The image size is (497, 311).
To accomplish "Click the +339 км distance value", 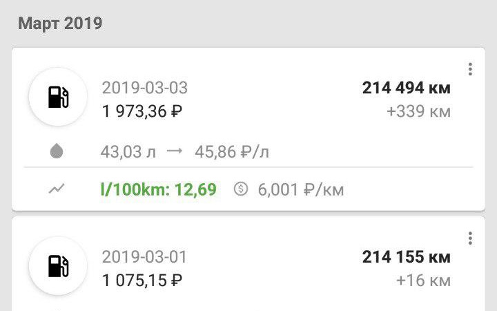I will (x=418, y=111).
